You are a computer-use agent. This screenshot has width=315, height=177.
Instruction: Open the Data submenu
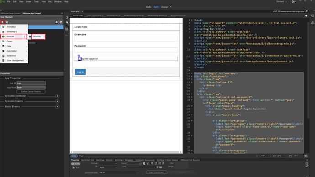point(14,46)
